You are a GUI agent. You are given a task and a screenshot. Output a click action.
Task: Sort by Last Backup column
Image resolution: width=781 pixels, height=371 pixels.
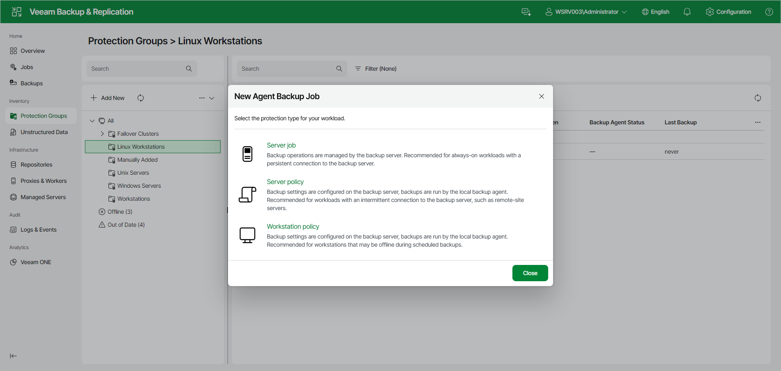[x=681, y=122]
